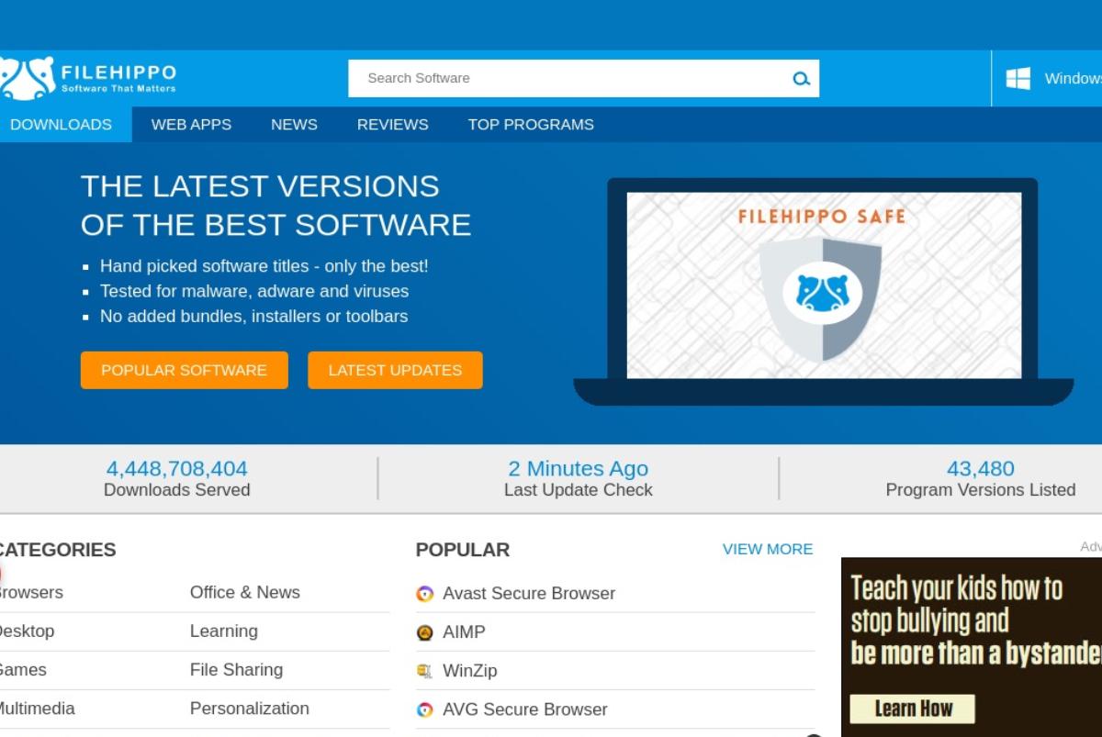Open the Browsers category
This screenshot has width=1102, height=737.
coord(29,593)
